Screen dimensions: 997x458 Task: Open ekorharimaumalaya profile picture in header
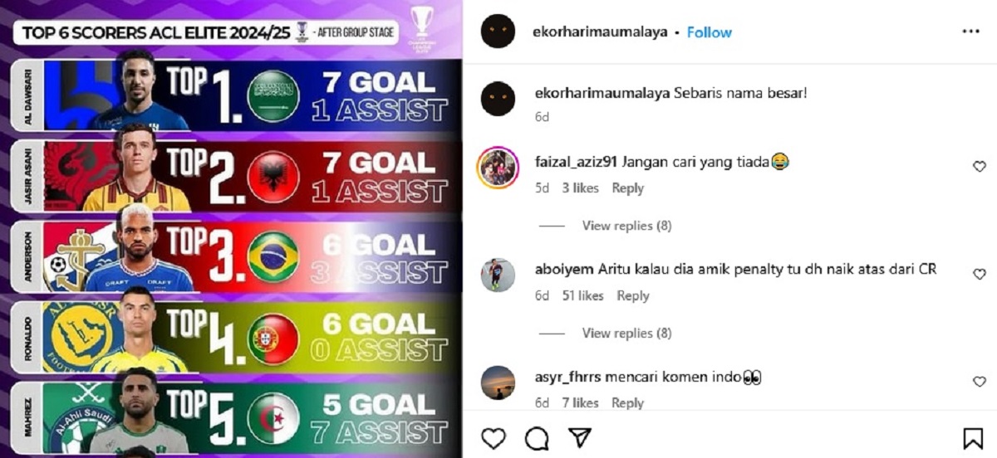498,32
